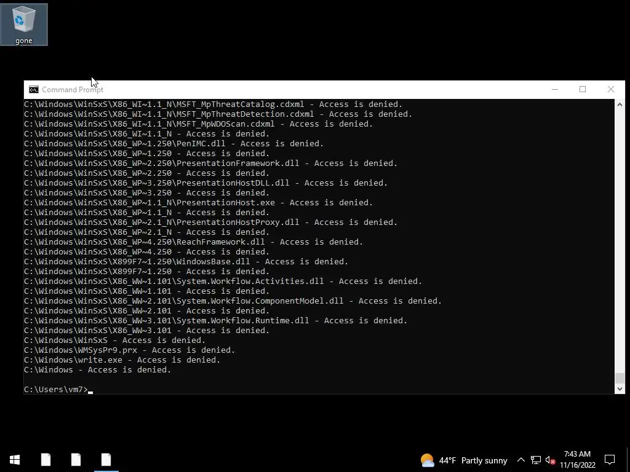Screen dimensions: 630x472
Task: Click the Command Prompt scrollbar thumb
Action: tap(620, 378)
